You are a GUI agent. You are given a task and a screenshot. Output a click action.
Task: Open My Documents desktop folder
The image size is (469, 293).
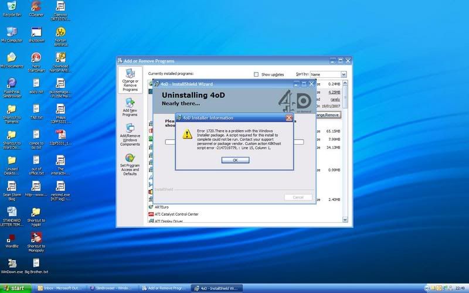[12, 60]
